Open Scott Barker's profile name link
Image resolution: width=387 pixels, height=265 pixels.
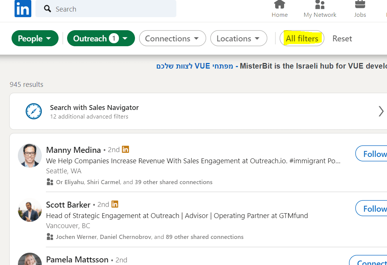[x=68, y=205]
